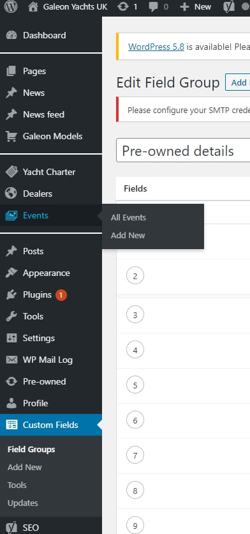Open the Dashboard gauge icon

[x=11, y=35]
